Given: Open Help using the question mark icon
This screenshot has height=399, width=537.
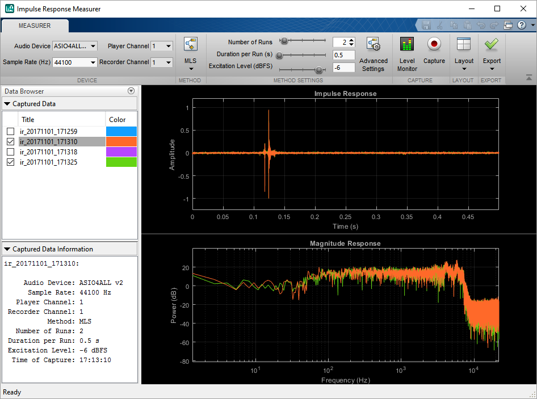Looking at the screenshot, I should tap(521, 25).
